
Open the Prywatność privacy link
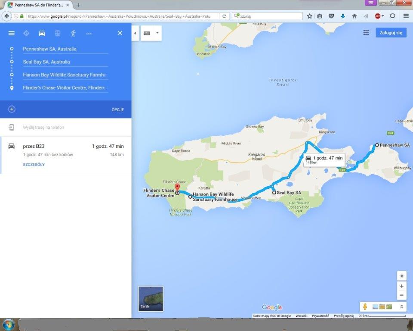point(320,315)
